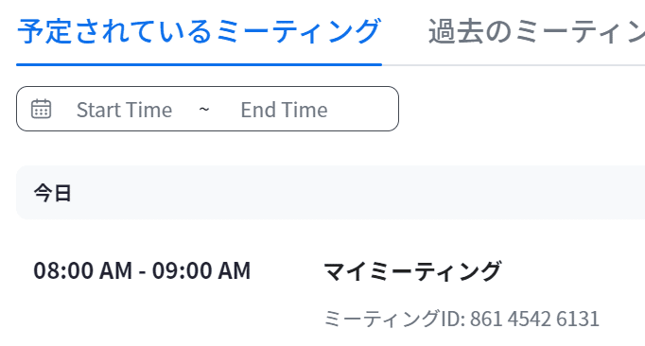Click the calendar icon in date filter
This screenshot has height=346, width=645.
tap(41, 109)
